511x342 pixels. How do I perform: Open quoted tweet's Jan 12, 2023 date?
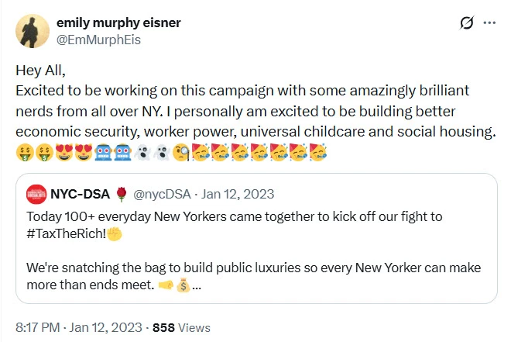tap(238, 194)
